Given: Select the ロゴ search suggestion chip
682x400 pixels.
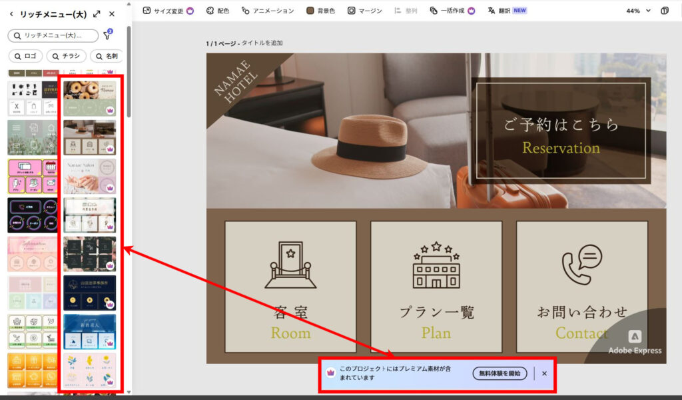Looking at the screenshot, I should coord(27,56).
